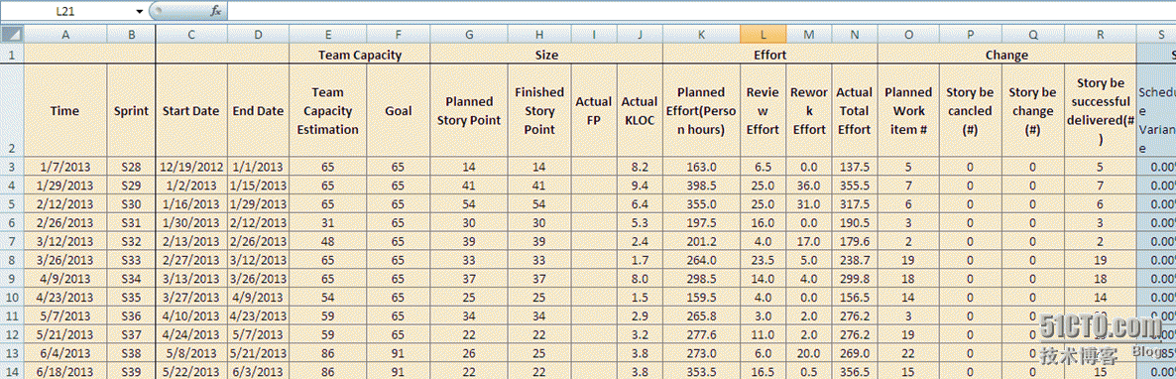Click the 'Story be change (#)' heading cell

1032,111
